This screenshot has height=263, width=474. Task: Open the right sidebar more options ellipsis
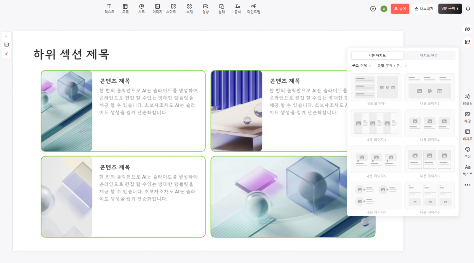point(467,185)
